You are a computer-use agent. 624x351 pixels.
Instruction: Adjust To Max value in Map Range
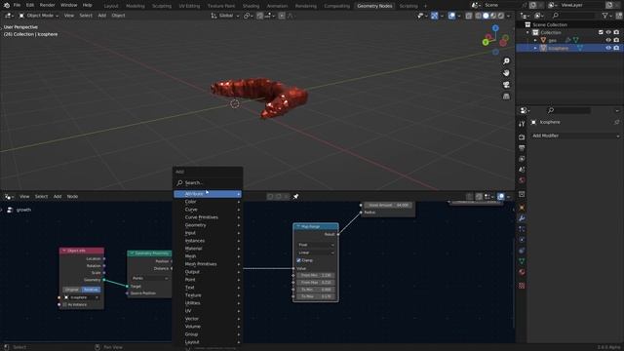[316, 296]
